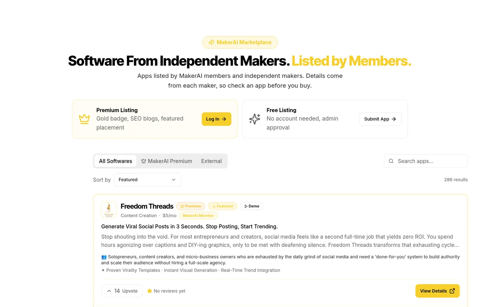Click the Featured badge on Freedom Threads
Screen dimensions: 480x307
[222, 206]
